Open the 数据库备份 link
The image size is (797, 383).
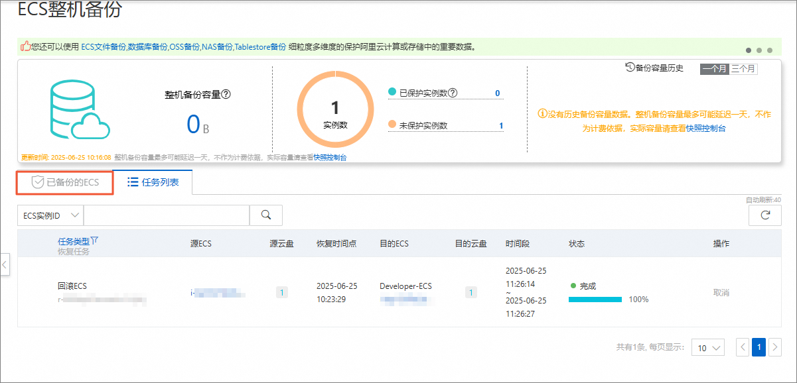click(x=147, y=47)
